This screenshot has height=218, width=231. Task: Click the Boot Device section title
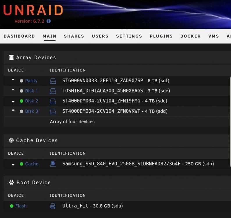(x=33, y=183)
